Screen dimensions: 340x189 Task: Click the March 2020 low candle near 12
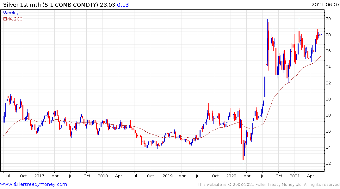(243, 152)
